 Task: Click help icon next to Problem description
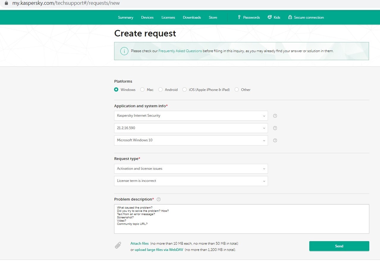(159, 199)
